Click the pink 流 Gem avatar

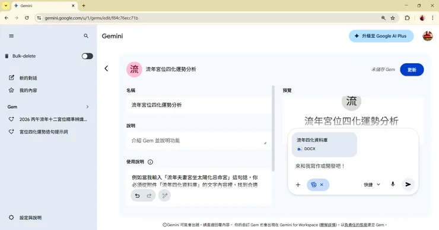click(134, 70)
